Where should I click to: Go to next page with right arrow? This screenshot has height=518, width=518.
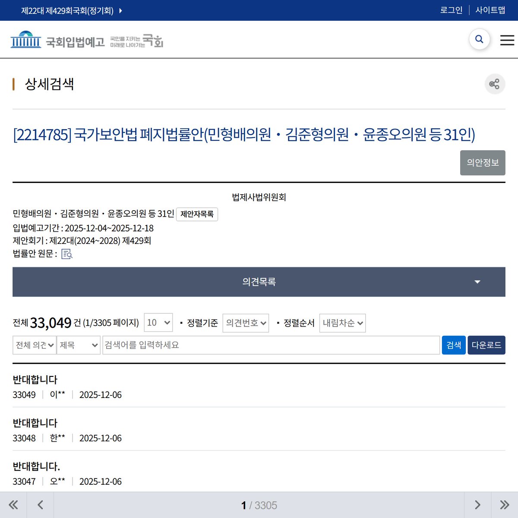click(x=477, y=504)
